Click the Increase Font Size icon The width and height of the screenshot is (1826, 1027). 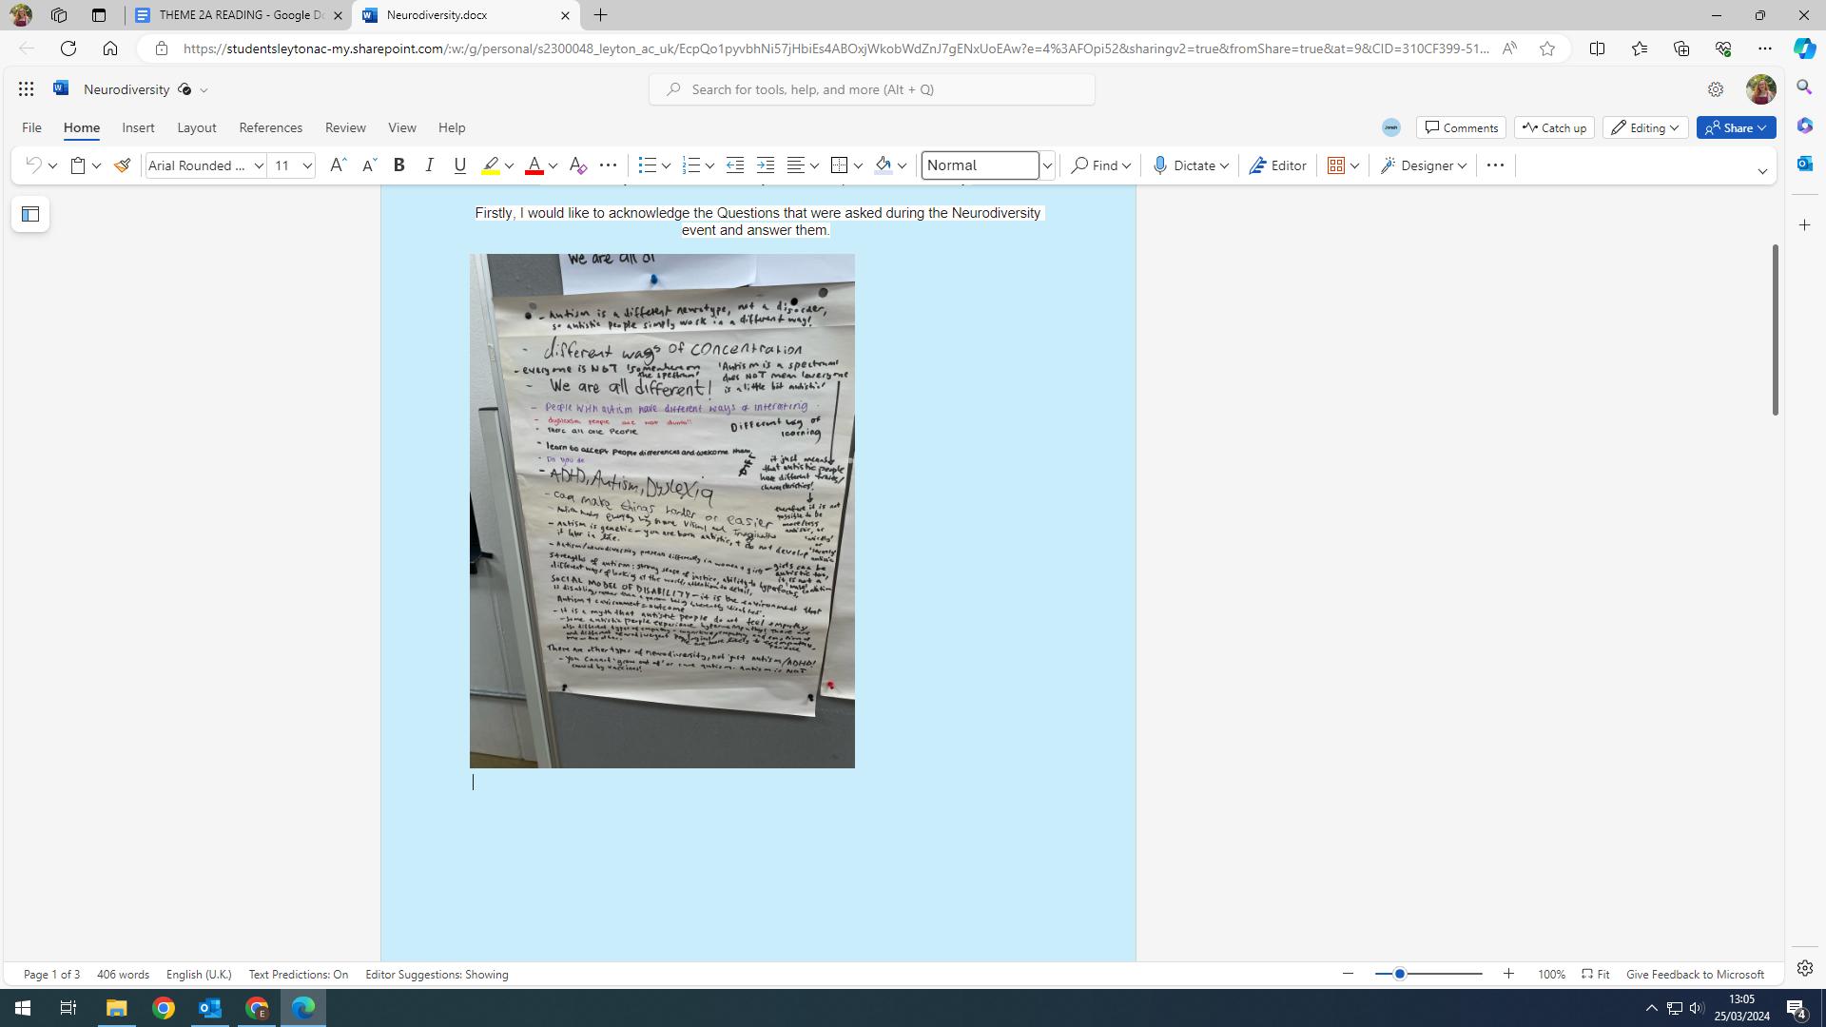click(x=338, y=165)
